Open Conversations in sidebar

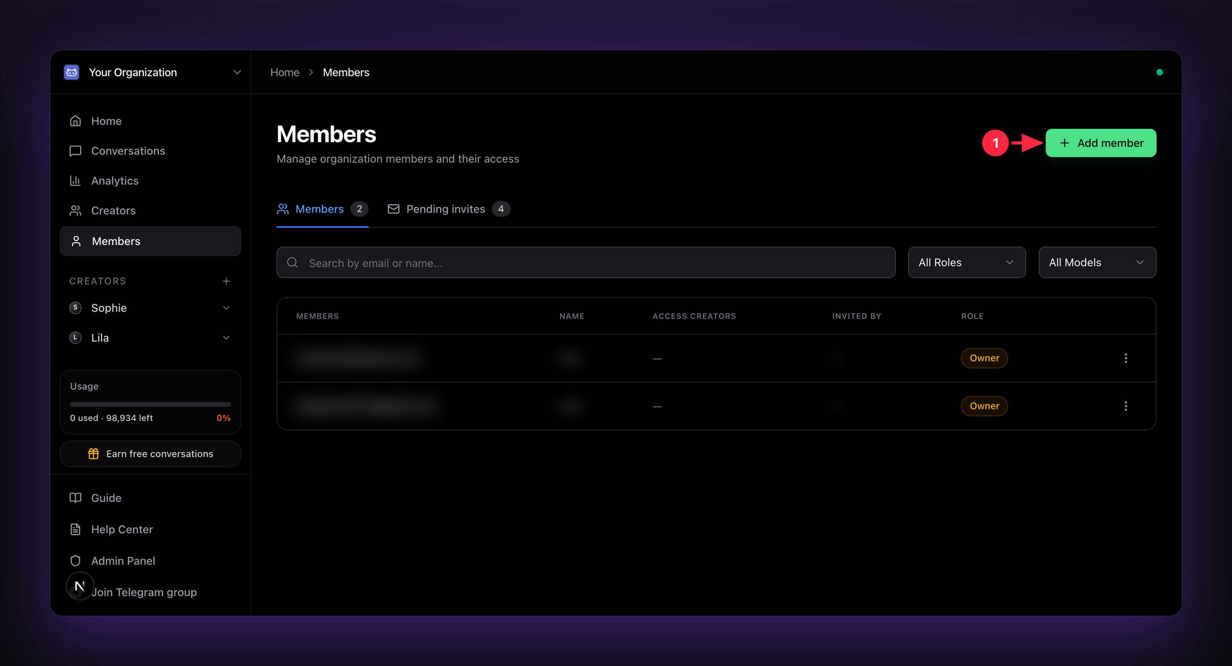point(150,151)
